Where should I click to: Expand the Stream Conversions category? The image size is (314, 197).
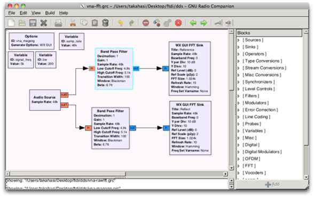coord(239,68)
